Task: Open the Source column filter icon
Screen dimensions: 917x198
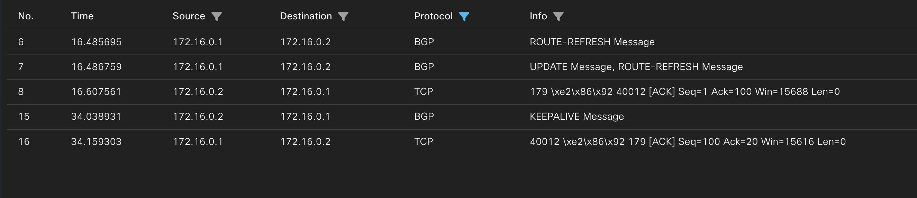Action: tap(216, 16)
